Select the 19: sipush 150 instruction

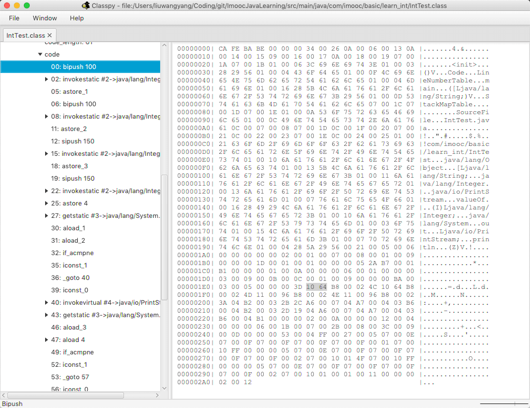[x=73, y=178]
